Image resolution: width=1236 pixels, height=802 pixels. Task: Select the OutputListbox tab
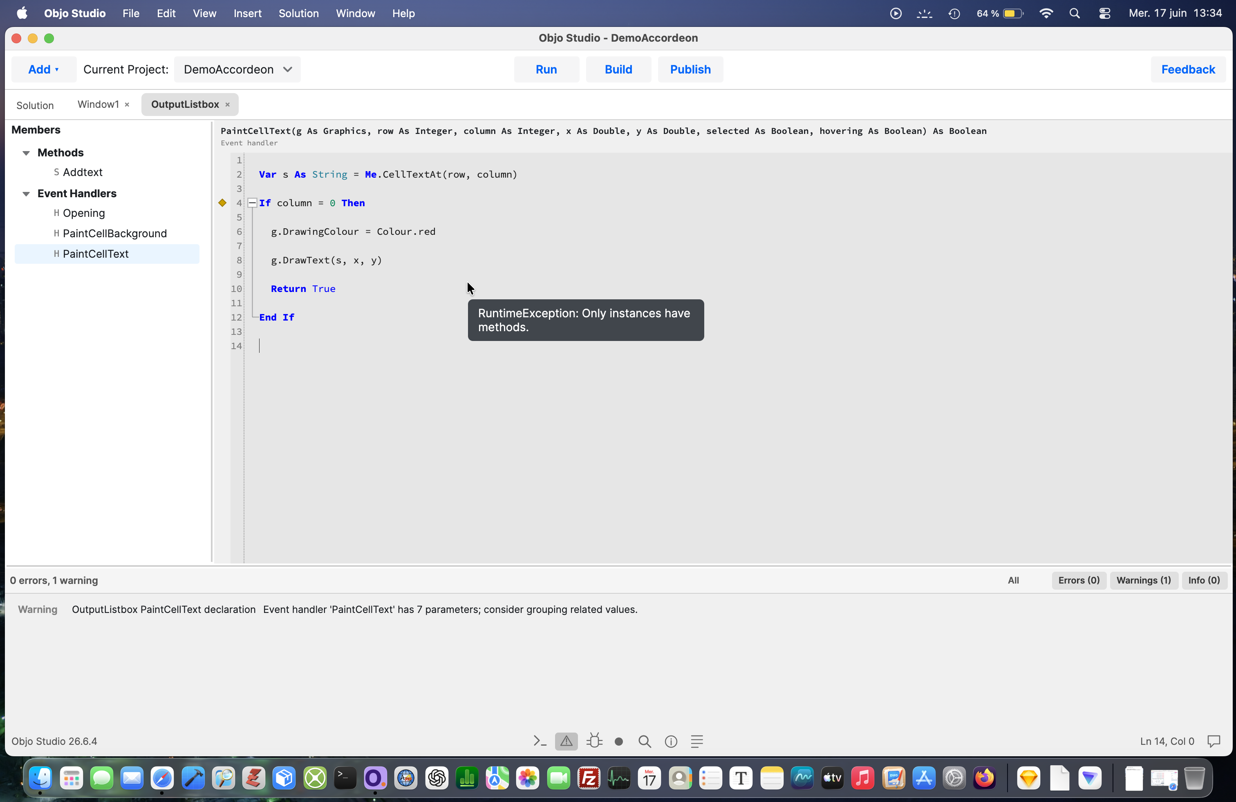[185, 105]
